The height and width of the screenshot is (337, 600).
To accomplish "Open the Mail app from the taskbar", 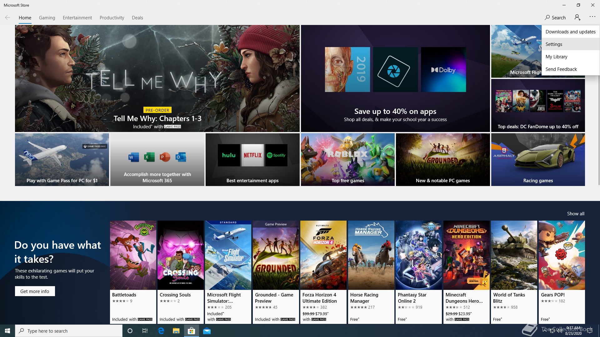I will pyautogui.click(x=207, y=331).
